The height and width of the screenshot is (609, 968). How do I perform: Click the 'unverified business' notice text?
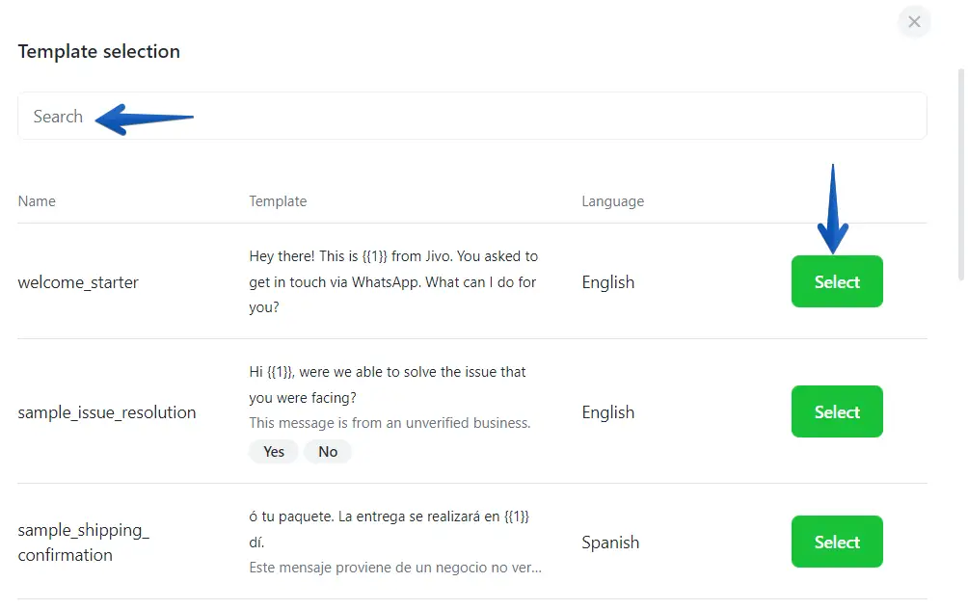tap(390, 423)
